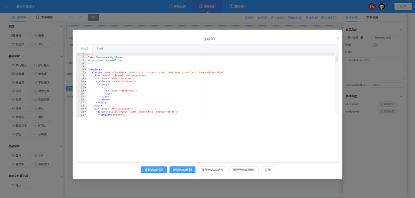Screen dimensions: 415x198
Task: Toggle the 隐藏 switch
Action: click(x=374, y=45)
